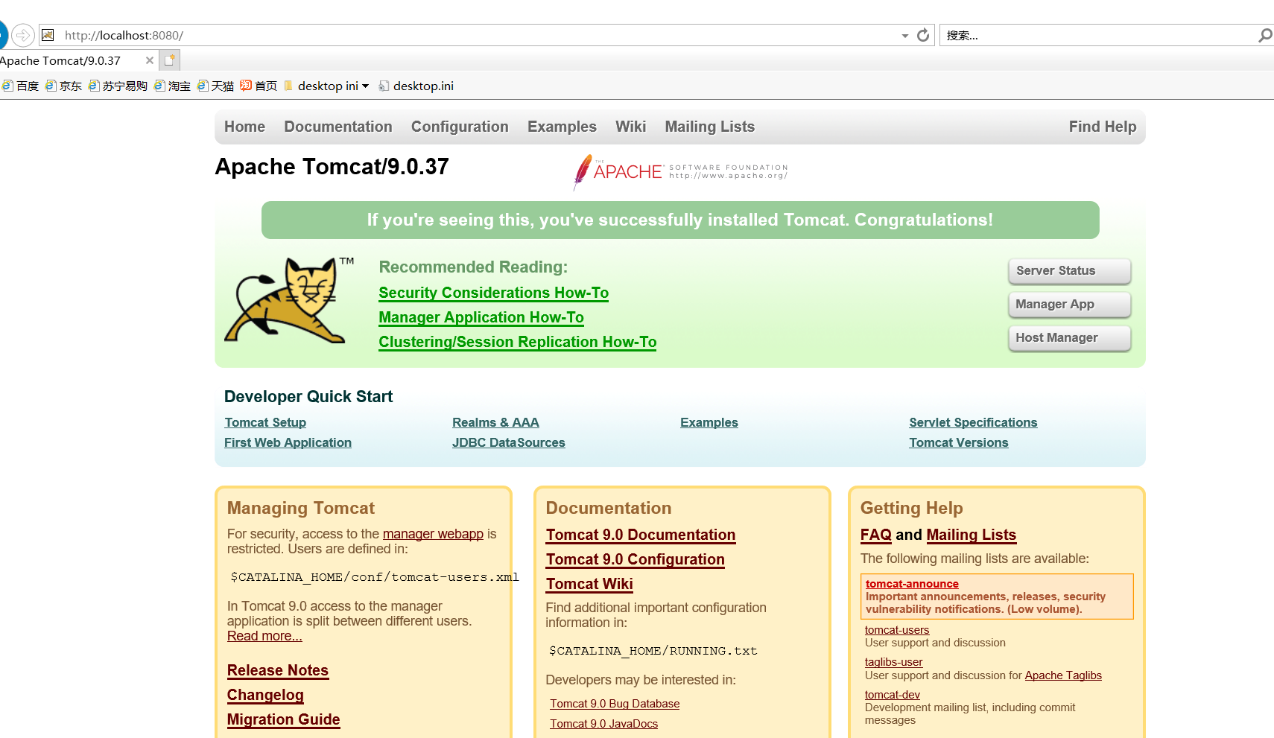Open the Apache Taglibs link
Screen dimensions: 1274x738
point(1063,675)
